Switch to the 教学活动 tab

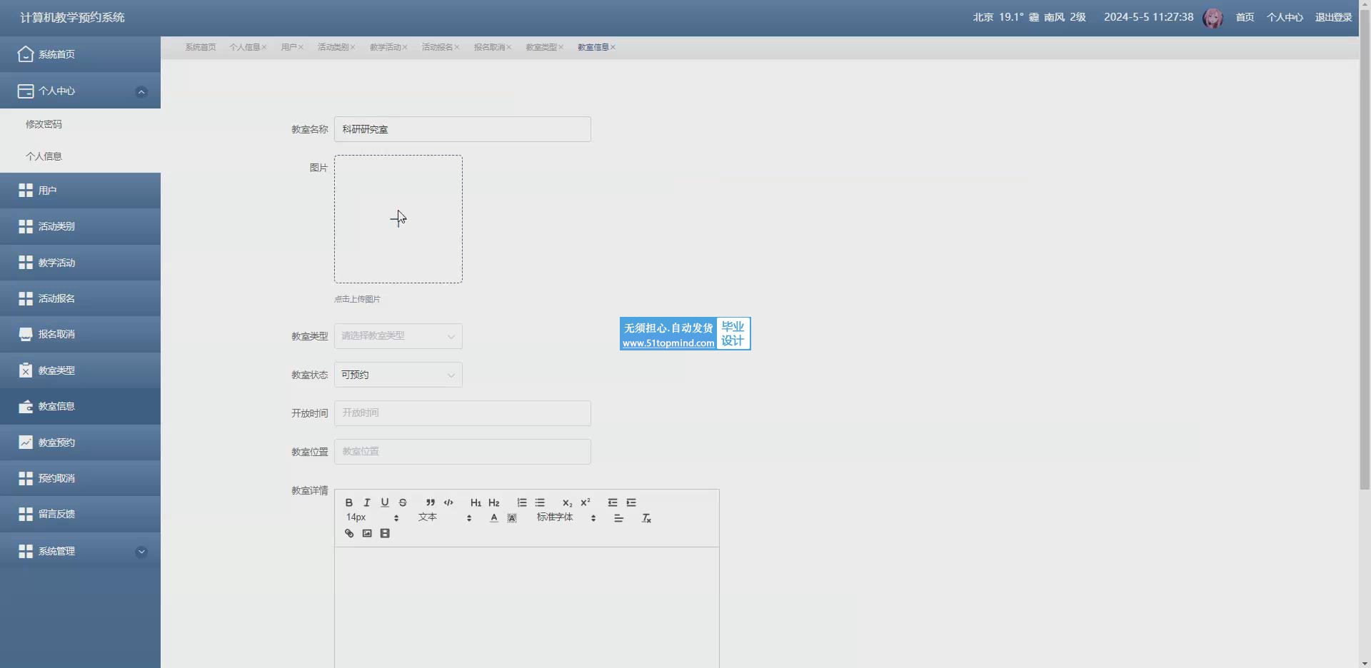385,47
